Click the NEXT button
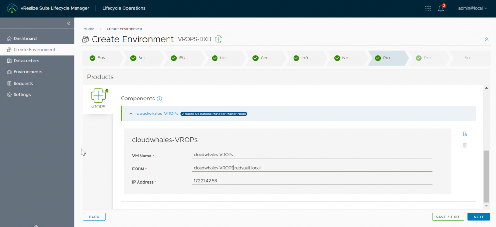 click(x=479, y=217)
